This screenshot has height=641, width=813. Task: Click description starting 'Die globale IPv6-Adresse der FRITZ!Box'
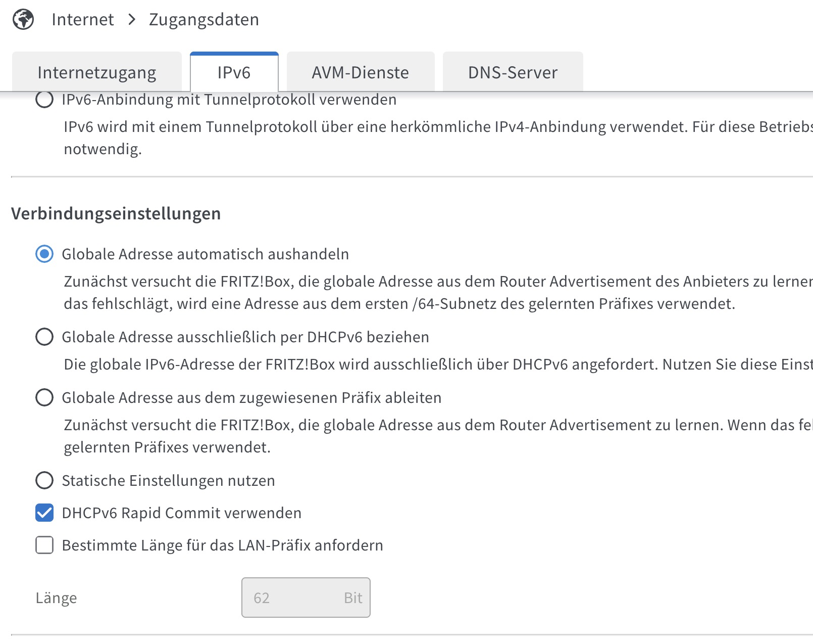[x=438, y=364]
